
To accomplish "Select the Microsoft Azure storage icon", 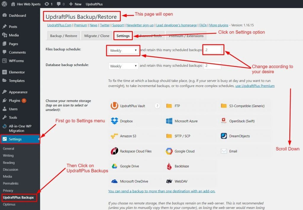I will pyautogui.click(x=169, y=121).
